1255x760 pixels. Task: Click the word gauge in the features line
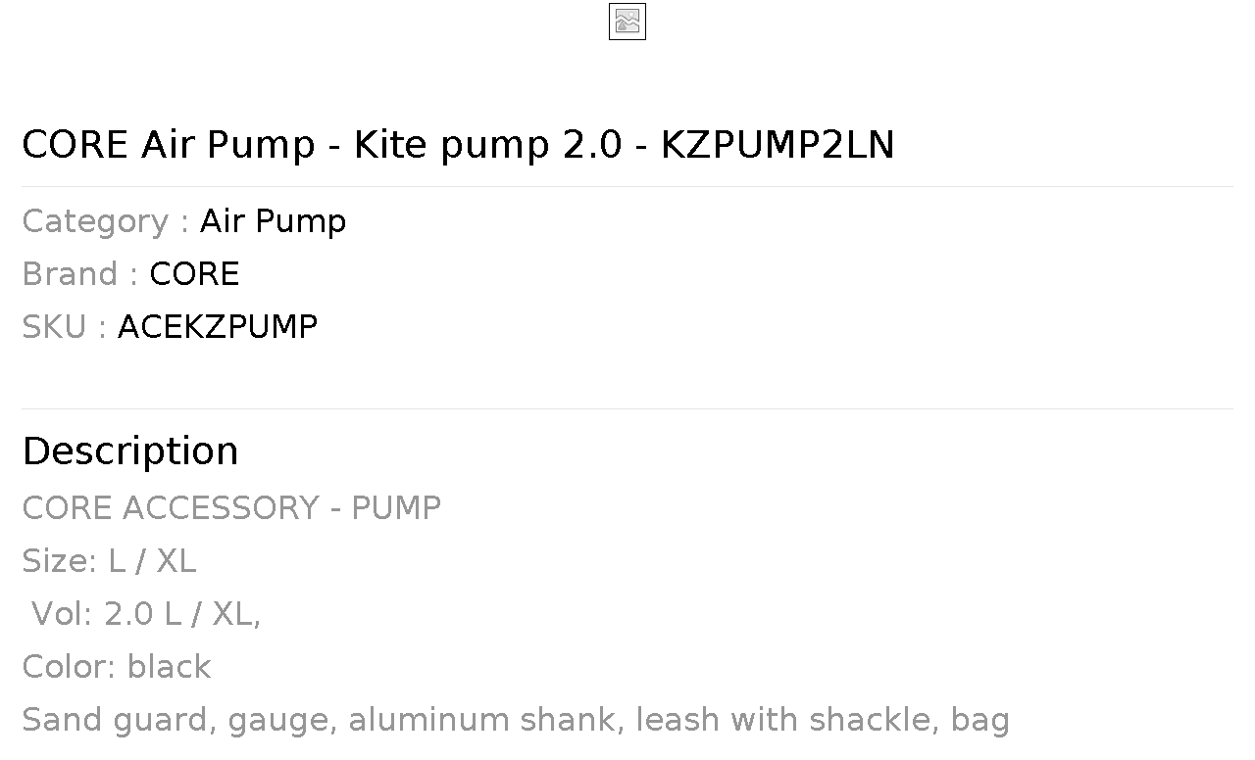coord(282,722)
